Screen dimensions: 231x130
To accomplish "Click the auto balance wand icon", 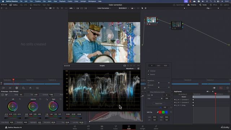I will (6, 95).
